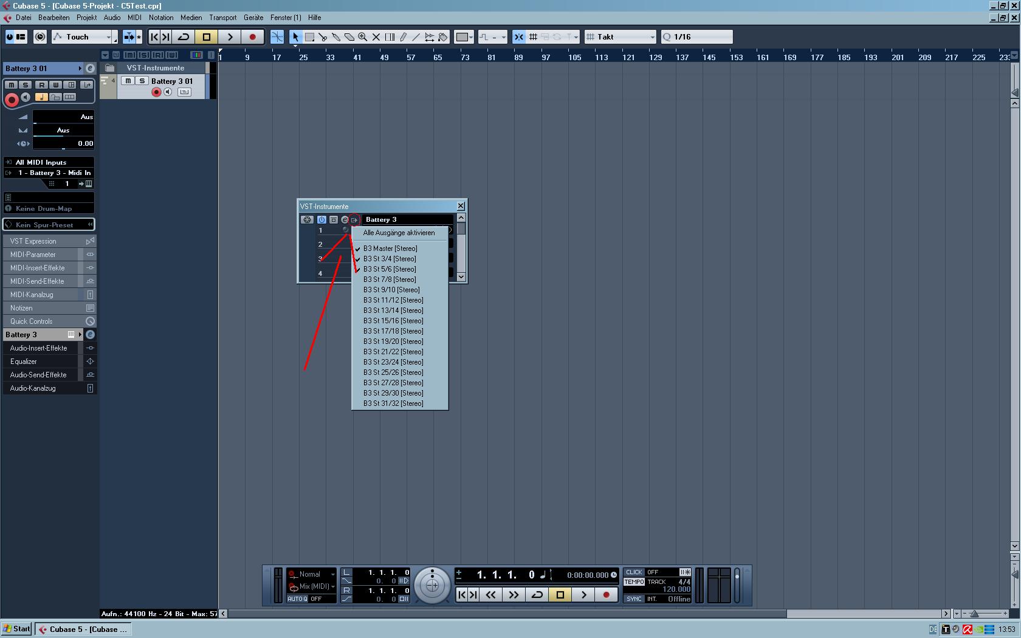
Task: Choose Alle Ausgänge aktivieren
Action: point(399,233)
